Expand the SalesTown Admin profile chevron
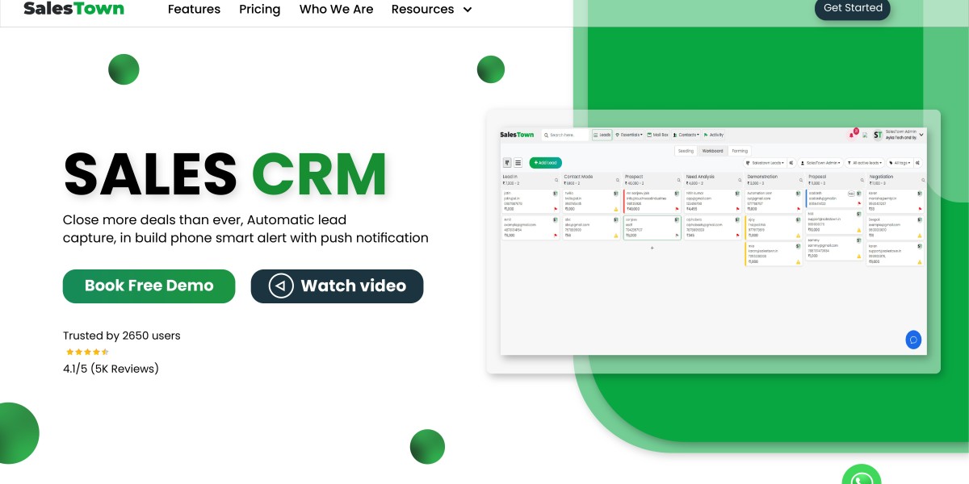 click(x=921, y=135)
